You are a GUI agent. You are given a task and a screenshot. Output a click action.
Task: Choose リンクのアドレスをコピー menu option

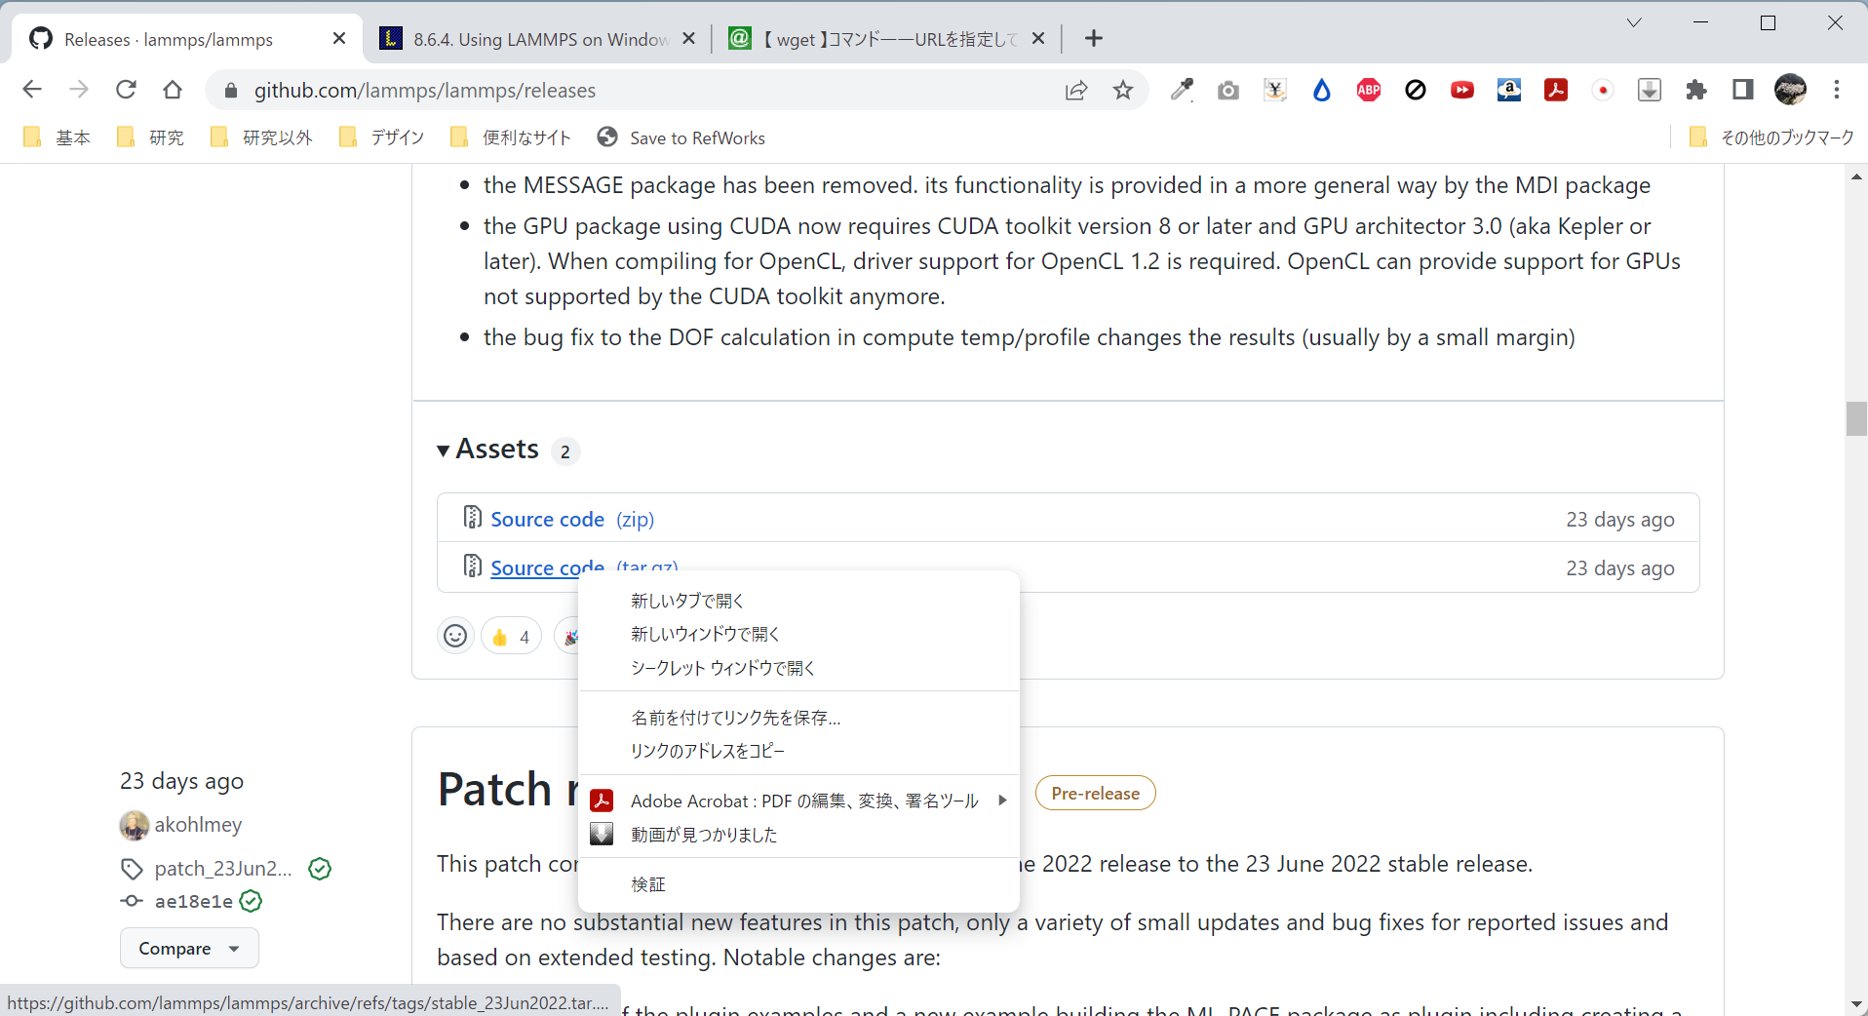tap(707, 751)
